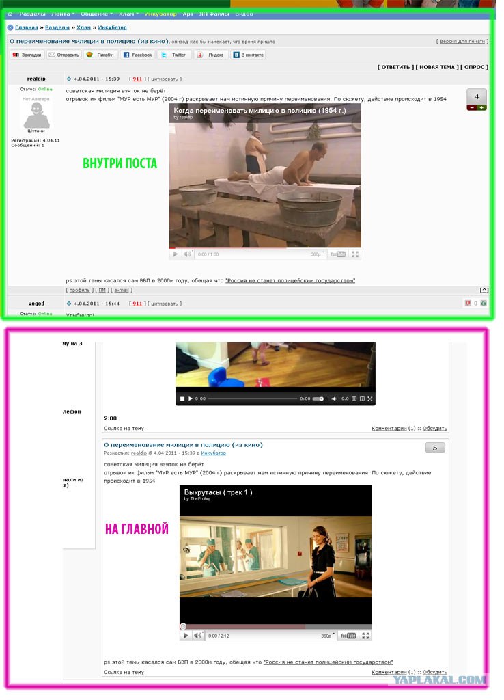
Task: Follow the Хлам breadcrumb link
Action: pyautogui.click(x=83, y=27)
